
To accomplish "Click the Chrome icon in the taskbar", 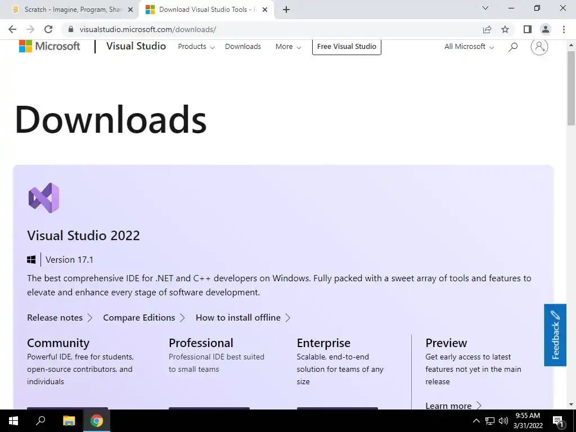I will tap(97, 421).
